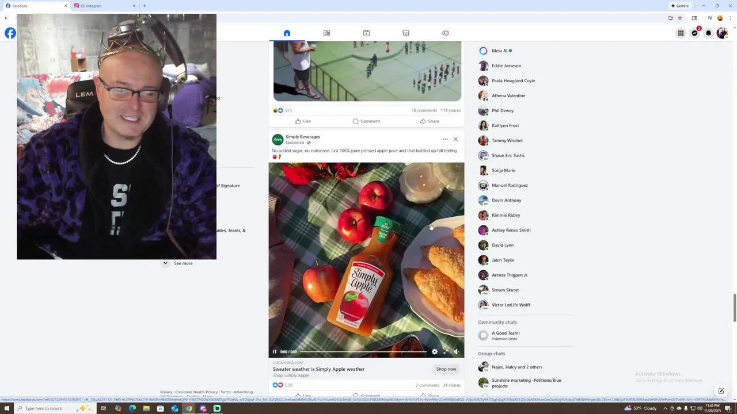Pause the Simply Apple video
This screenshot has height=414, width=737.
coord(275,351)
